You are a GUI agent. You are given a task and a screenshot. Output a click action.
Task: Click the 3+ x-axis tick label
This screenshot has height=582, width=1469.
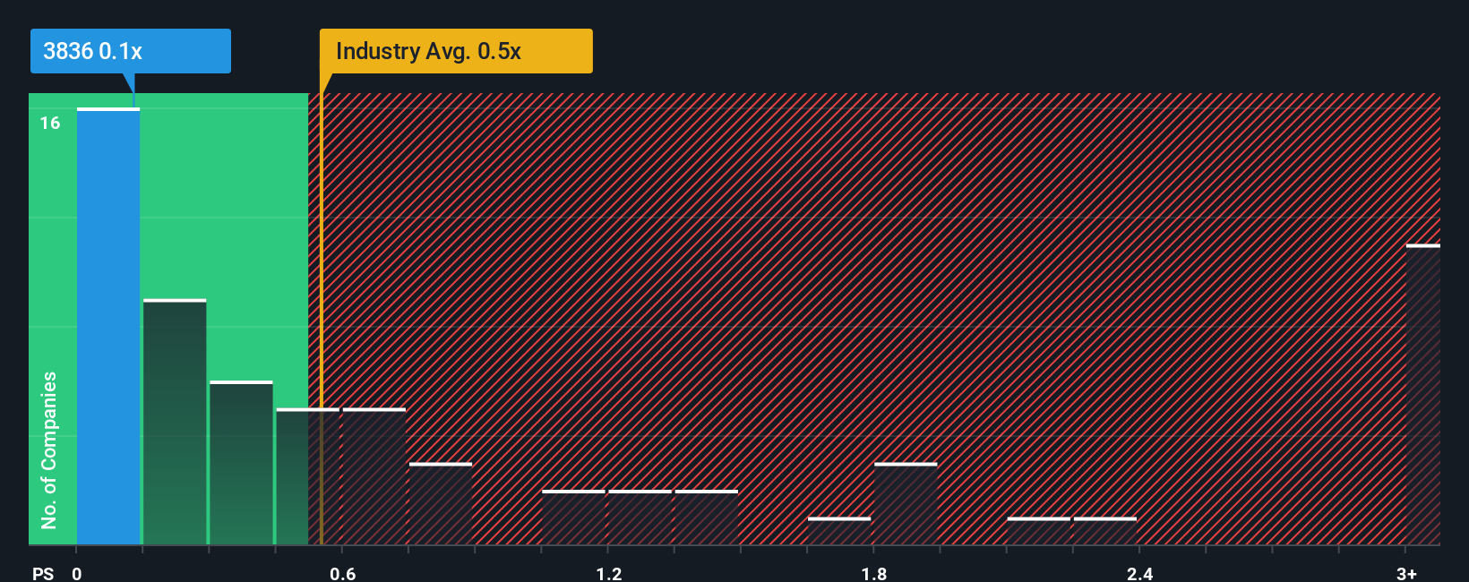[x=1406, y=573]
